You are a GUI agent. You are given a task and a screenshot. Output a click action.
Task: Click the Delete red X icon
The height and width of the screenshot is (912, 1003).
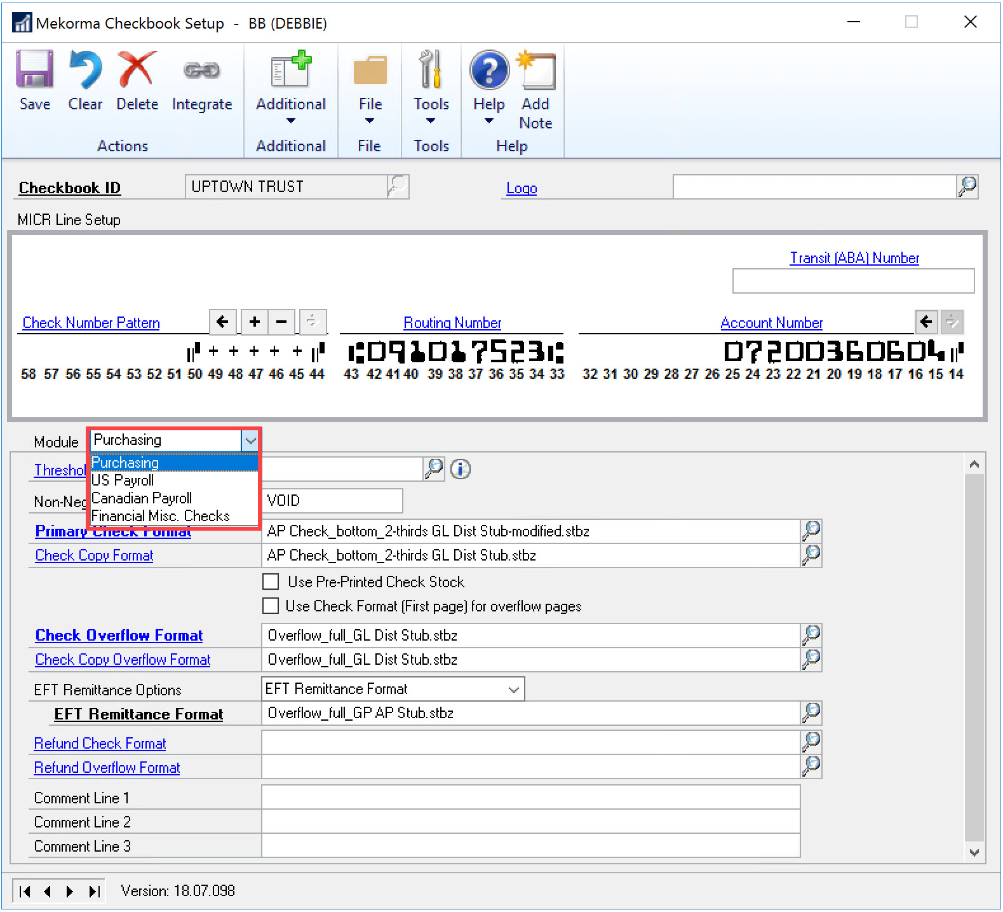137,69
